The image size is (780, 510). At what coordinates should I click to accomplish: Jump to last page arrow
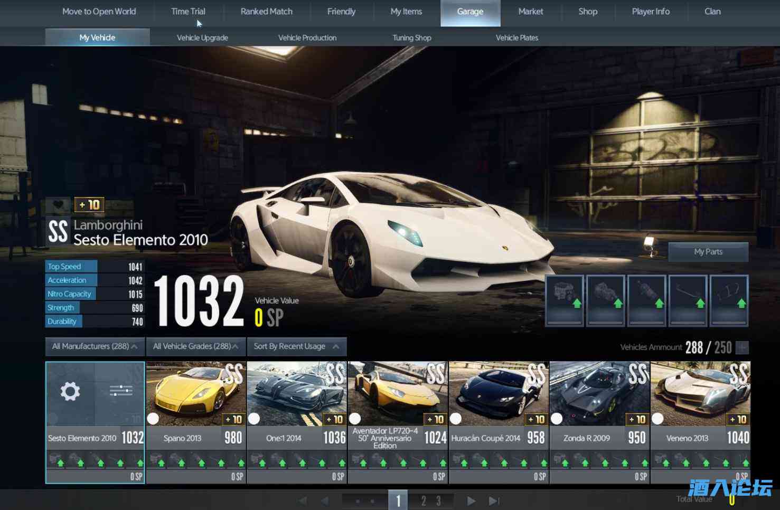pyautogui.click(x=494, y=500)
